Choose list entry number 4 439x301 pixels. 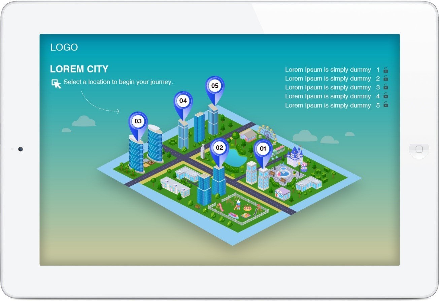coord(328,96)
